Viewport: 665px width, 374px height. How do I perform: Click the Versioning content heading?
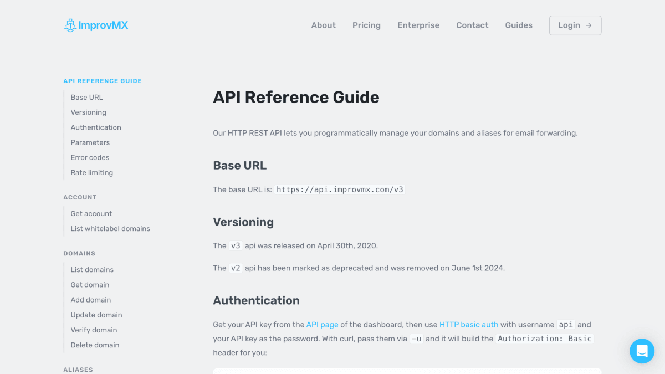(244, 222)
